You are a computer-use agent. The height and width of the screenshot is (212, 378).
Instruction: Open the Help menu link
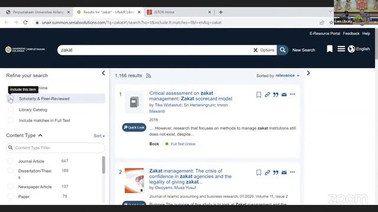click(x=366, y=34)
